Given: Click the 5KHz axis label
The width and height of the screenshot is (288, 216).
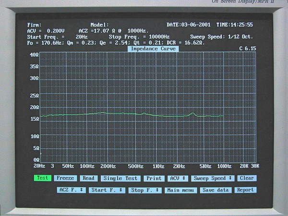Looking at the screenshot, I should point(205,167).
